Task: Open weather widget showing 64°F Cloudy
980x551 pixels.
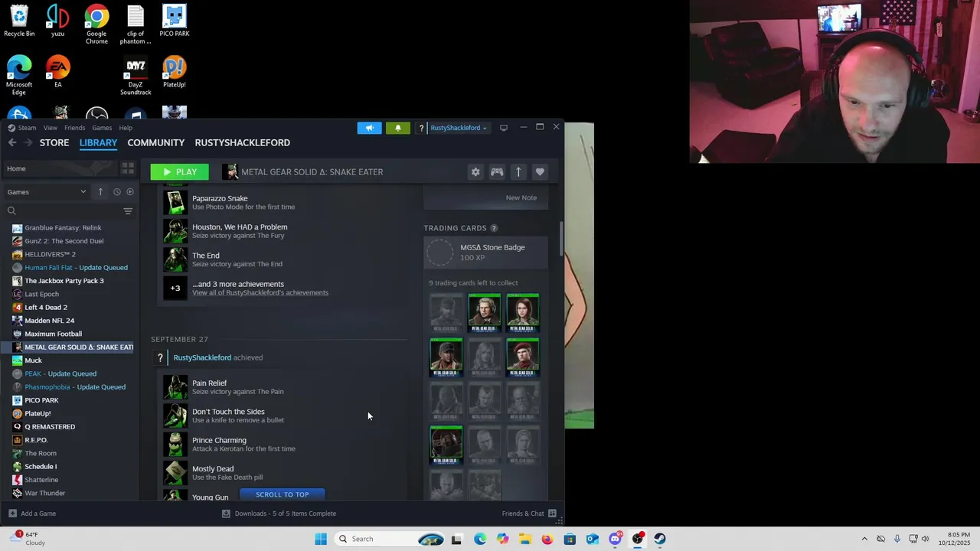Action: (x=29, y=539)
